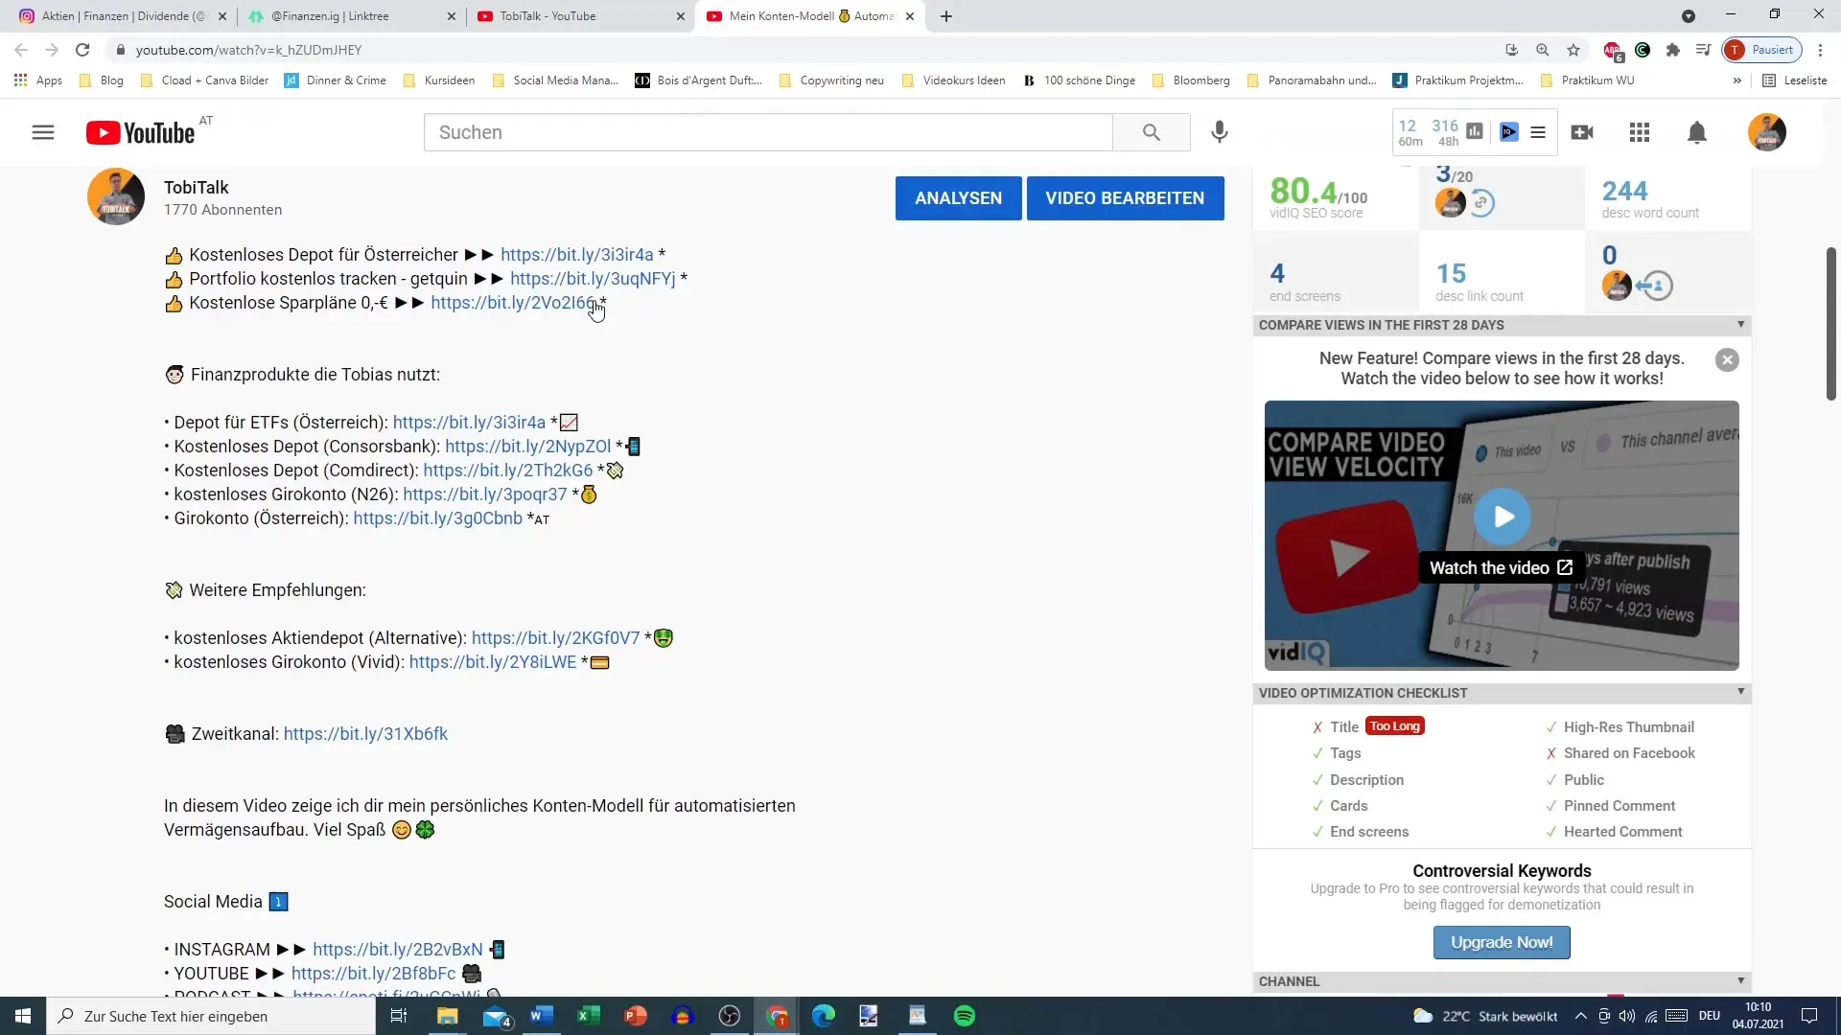
Task: Click into the Suchen search field
Action: click(x=768, y=132)
